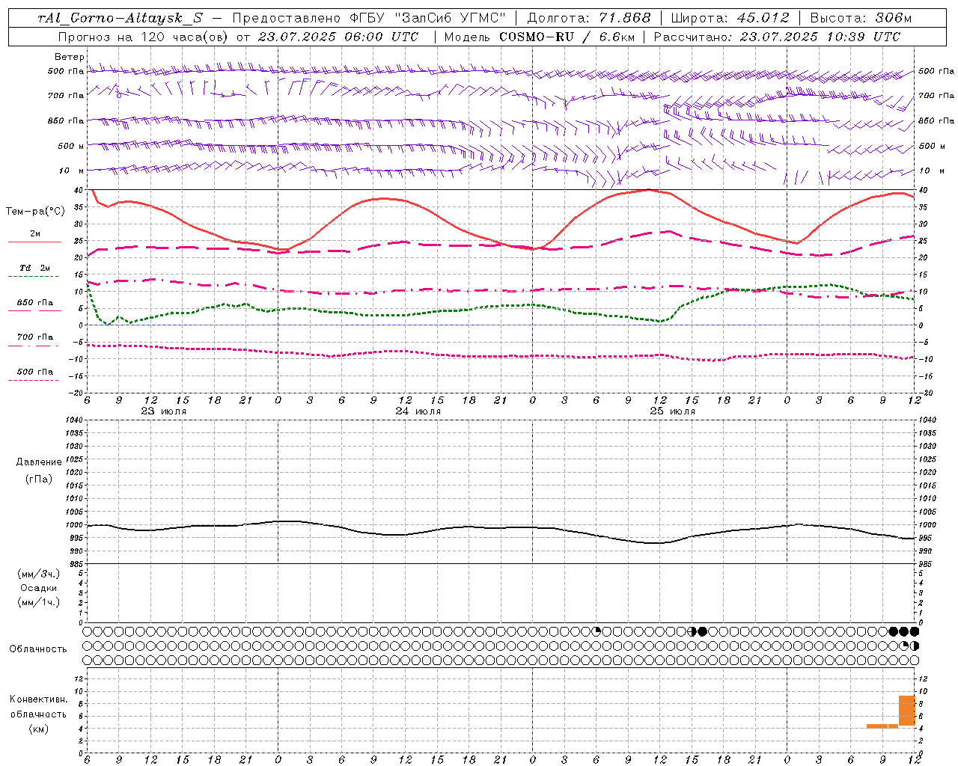Click the 'Высота: 306м' header value
958x766 pixels.
tap(861, 19)
